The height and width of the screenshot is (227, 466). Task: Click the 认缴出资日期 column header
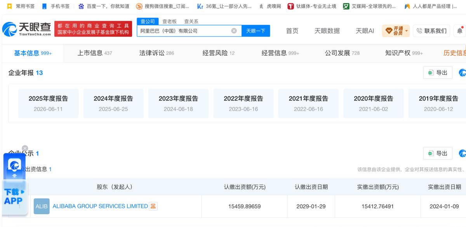click(x=311, y=187)
